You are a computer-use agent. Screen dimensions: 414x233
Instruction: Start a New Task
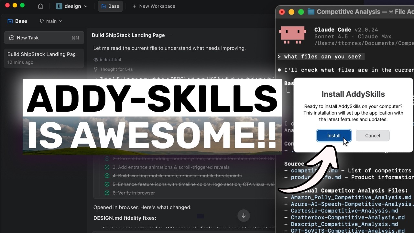click(44, 38)
